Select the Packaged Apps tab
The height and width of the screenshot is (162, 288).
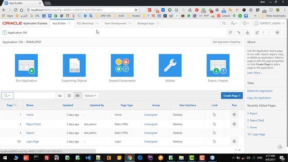(x=146, y=23)
